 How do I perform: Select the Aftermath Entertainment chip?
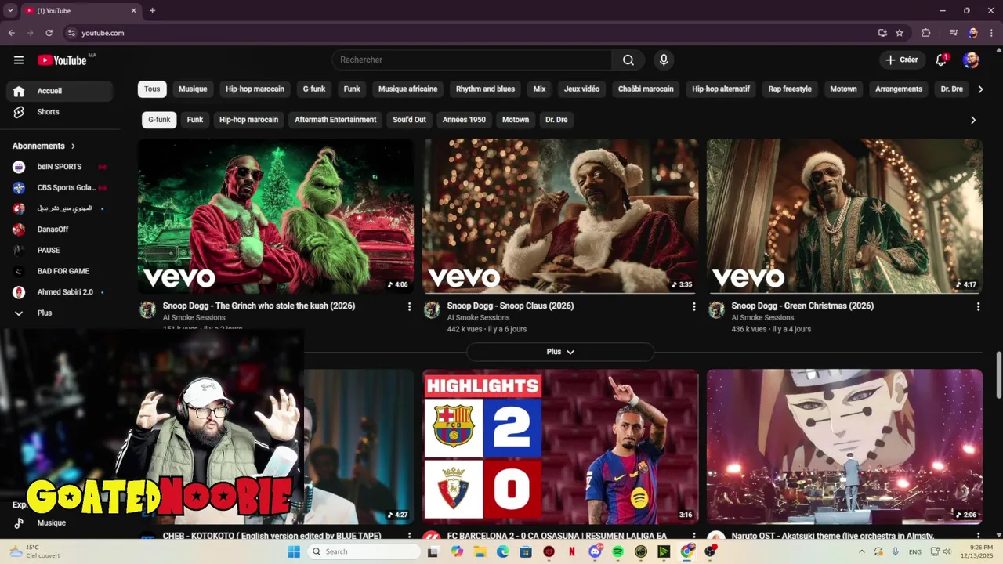tap(335, 120)
